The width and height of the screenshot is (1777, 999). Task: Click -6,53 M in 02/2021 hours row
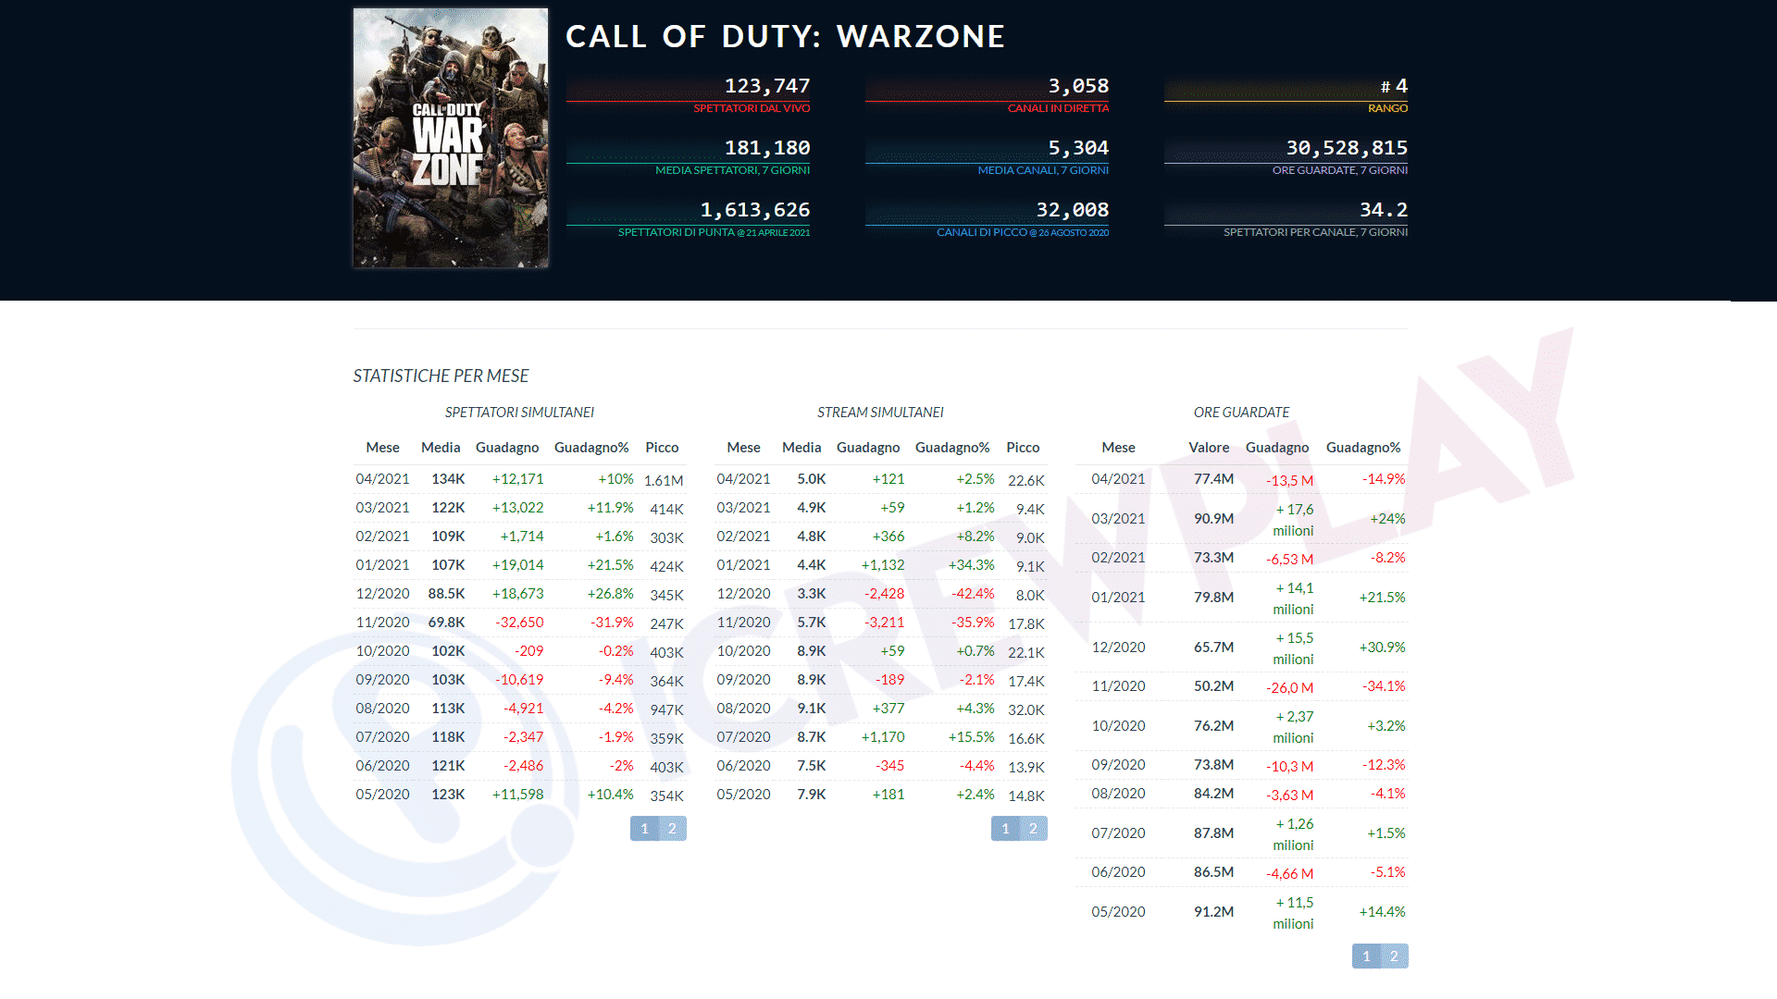coord(1289,559)
